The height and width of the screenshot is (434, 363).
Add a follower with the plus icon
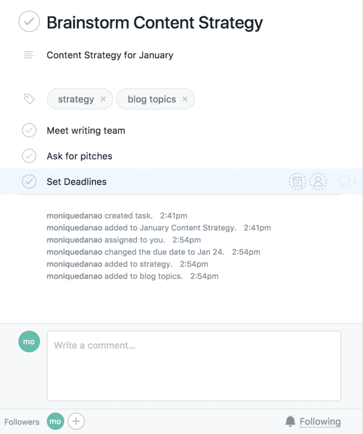76,421
